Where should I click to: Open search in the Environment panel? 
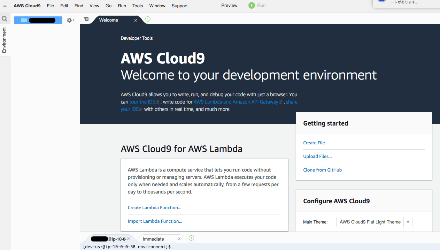click(5, 18)
